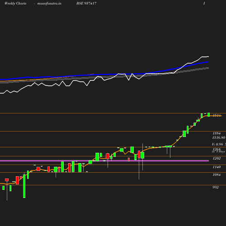226x226 pixels.
Task: Click the current price value 1516.80
Action: click(219, 137)
